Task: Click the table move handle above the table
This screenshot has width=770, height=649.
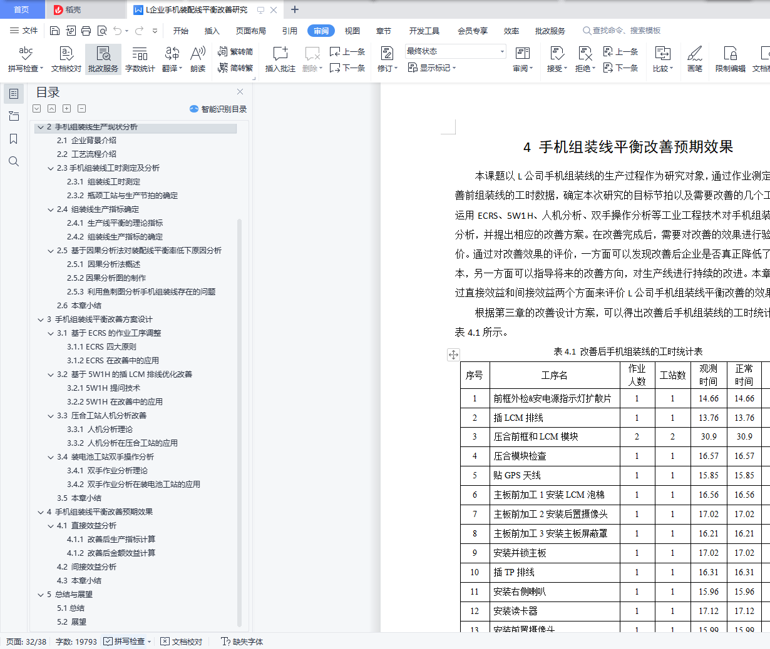Action: [453, 355]
